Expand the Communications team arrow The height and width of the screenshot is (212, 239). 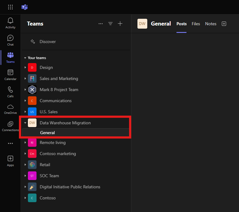(25, 101)
